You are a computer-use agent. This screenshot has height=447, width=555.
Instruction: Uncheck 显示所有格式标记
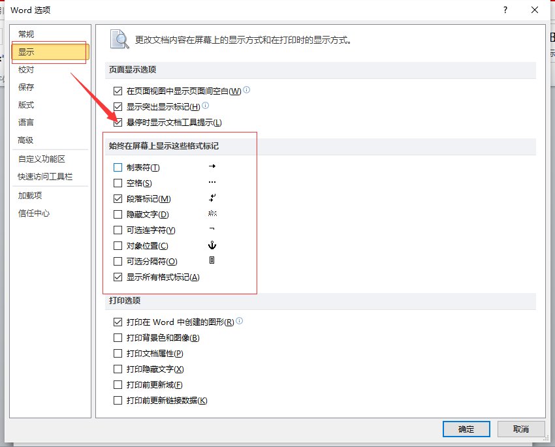tap(118, 277)
